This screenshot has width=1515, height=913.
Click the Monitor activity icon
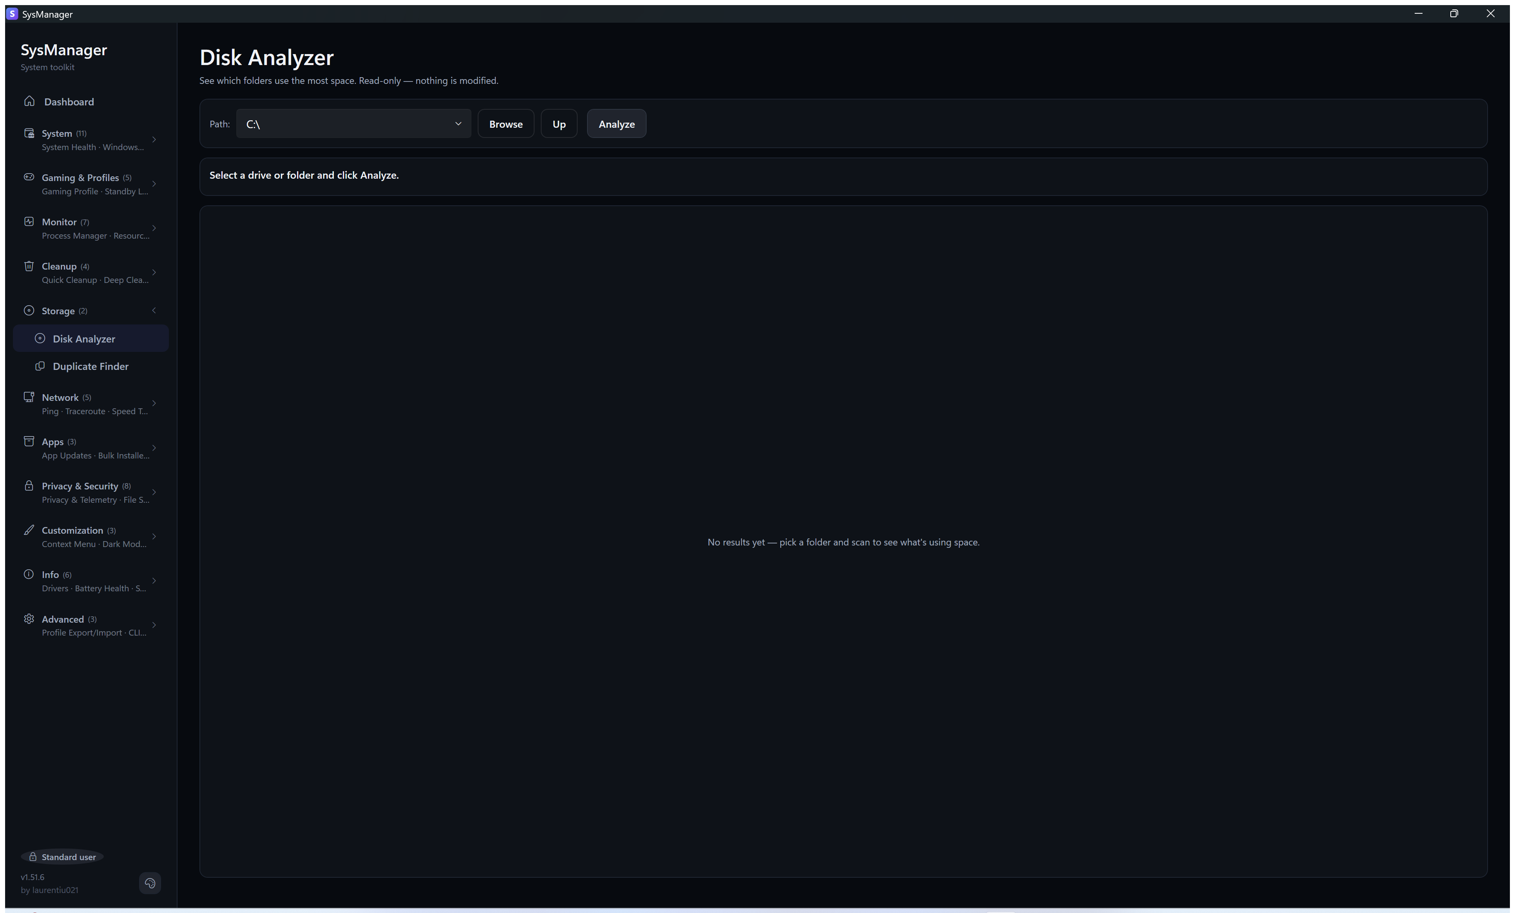29,221
